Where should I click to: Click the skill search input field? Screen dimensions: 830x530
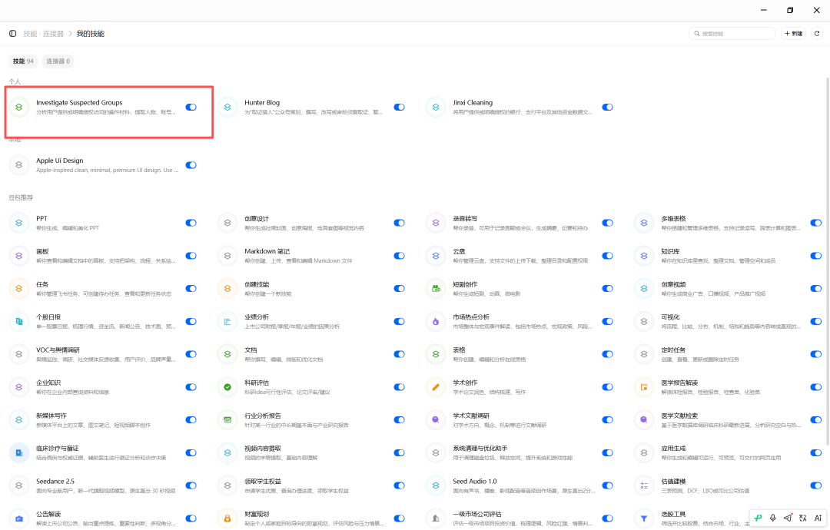(x=732, y=33)
